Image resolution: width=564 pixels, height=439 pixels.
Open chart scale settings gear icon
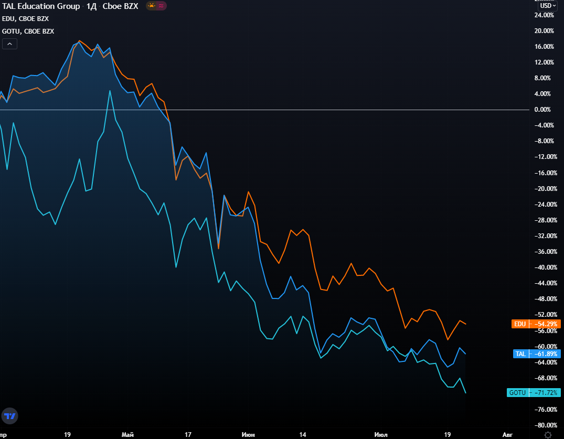[x=548, y=435]
